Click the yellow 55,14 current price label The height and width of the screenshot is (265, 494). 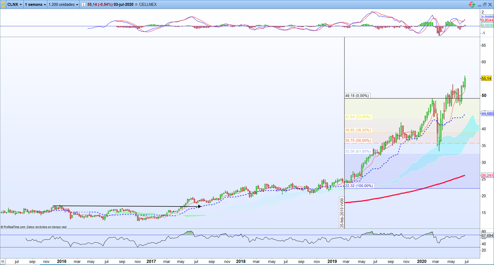486,78
